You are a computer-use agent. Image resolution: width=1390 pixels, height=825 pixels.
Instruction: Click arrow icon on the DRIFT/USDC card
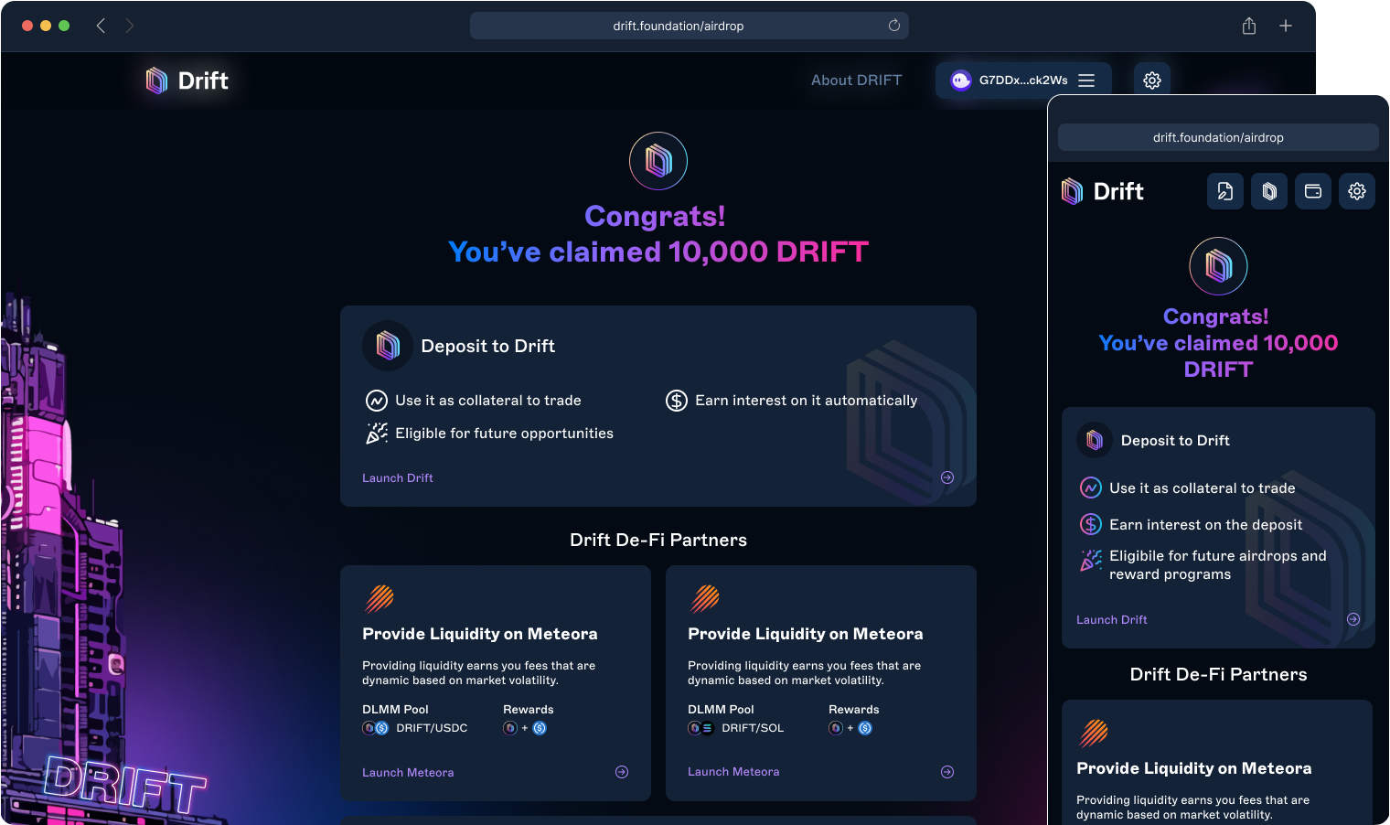click(622, 772)
